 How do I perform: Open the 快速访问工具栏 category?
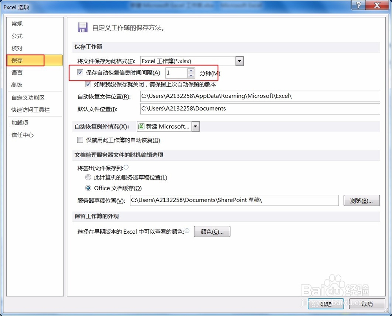[x=31, y=110]
